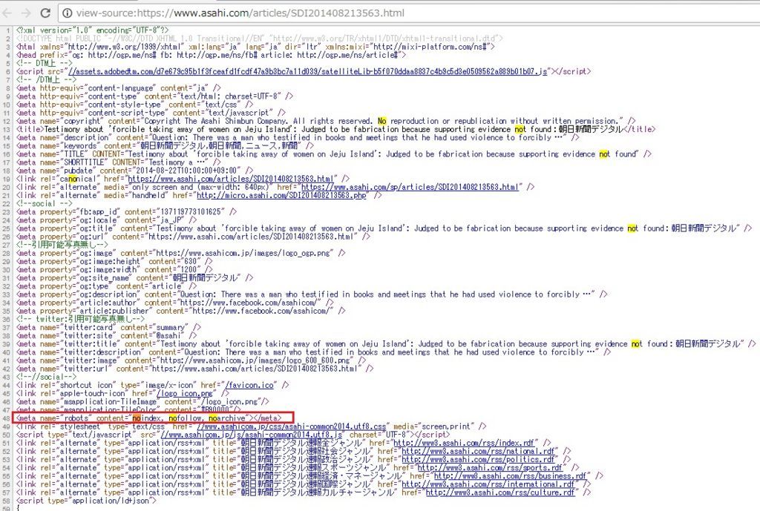760x511 pixels.
Task: Open the assets.adobedtm.com satelliteLib script link
Action: point(308,71)
